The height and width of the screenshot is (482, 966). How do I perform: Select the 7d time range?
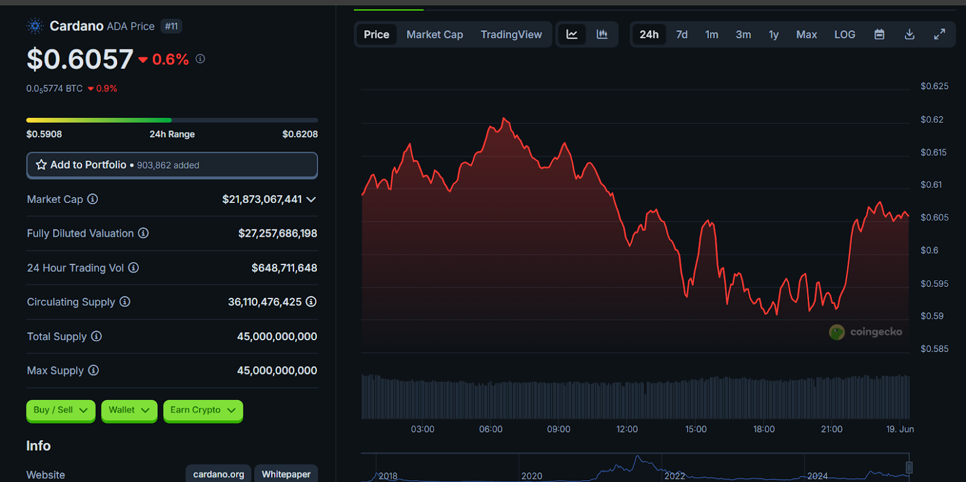pyautogui.click(x=682, y=34)
